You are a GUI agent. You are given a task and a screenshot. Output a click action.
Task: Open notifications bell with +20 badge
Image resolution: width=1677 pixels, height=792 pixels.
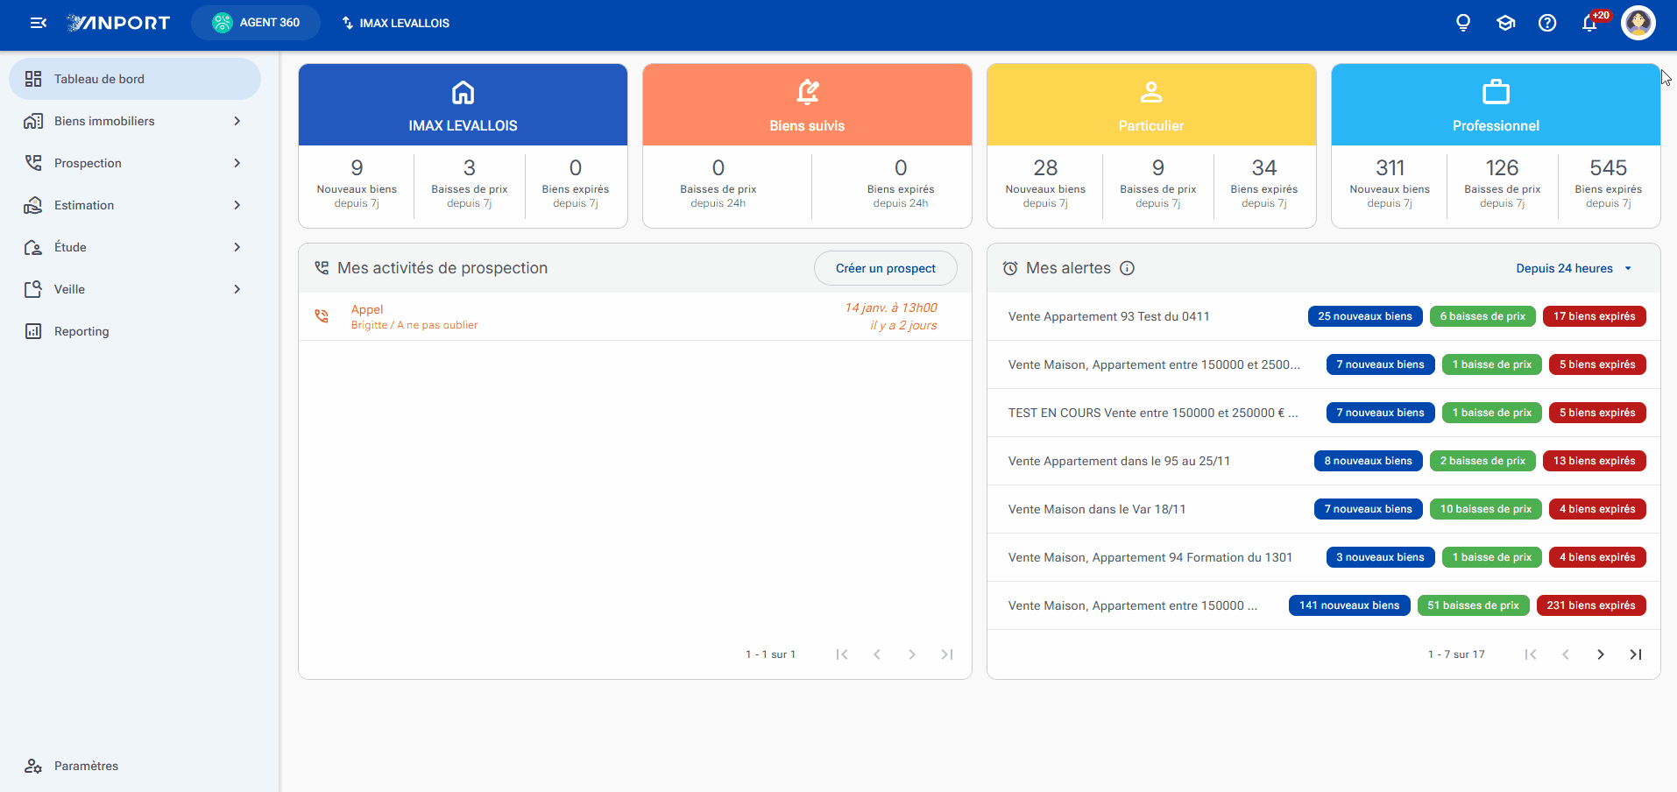point(1590,23)
